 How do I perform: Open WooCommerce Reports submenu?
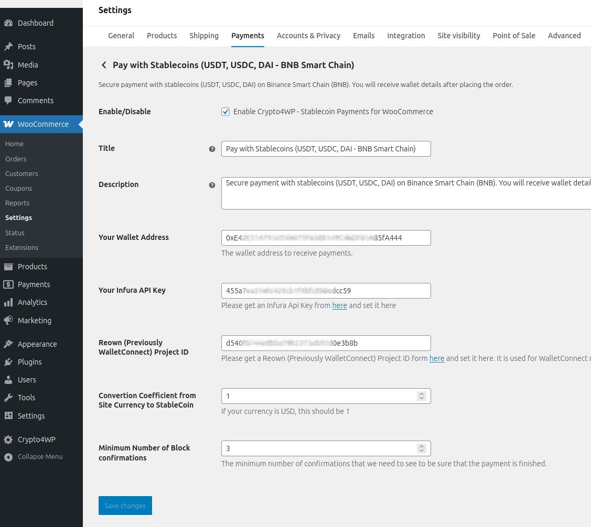pyautogui.click(x=17, y=203)
